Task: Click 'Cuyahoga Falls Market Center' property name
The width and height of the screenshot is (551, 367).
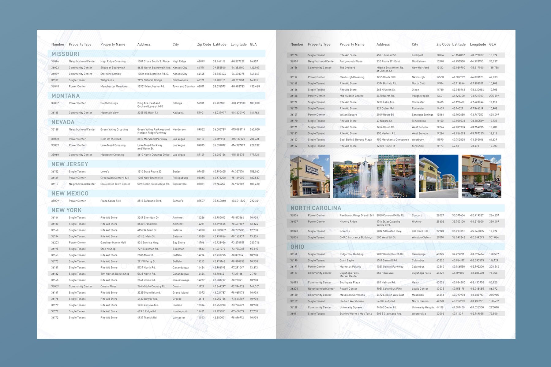Action: pyautogui.click(x=349, y=274)
